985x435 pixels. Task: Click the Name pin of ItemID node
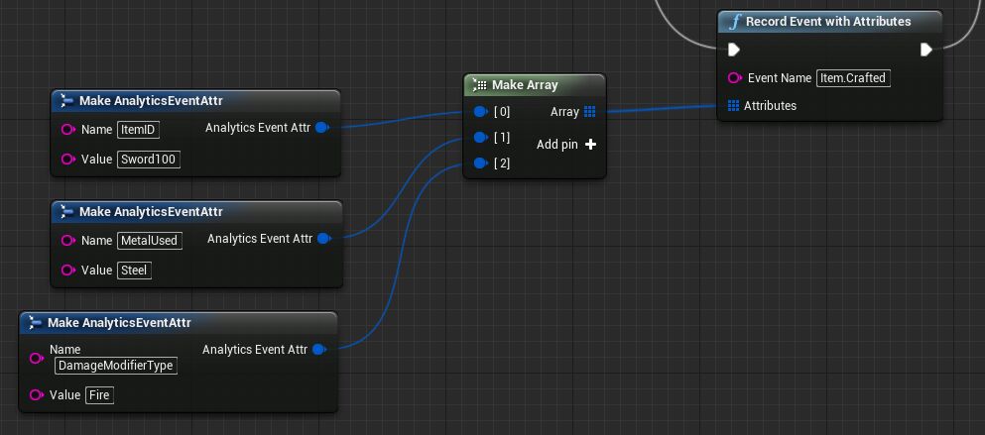coord(69,129)
